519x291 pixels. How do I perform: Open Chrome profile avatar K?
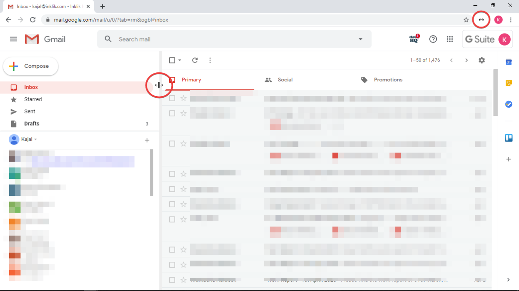tap(498, 20)
